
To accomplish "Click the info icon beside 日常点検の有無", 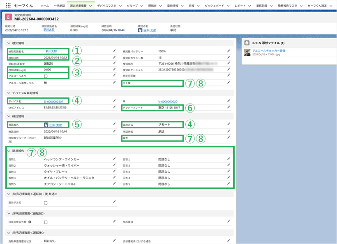I will coord(30,222).
